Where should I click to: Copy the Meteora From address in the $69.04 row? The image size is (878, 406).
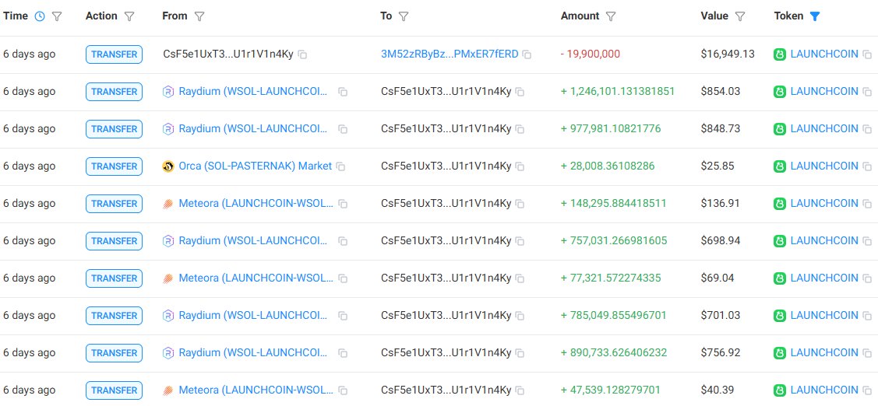point(343,278)
